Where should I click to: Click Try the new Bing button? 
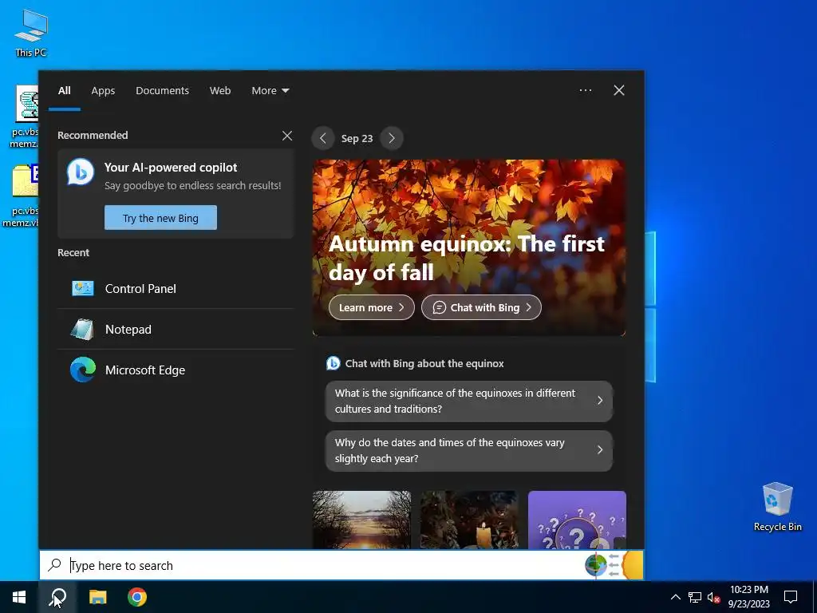click(x=160, y=218)
